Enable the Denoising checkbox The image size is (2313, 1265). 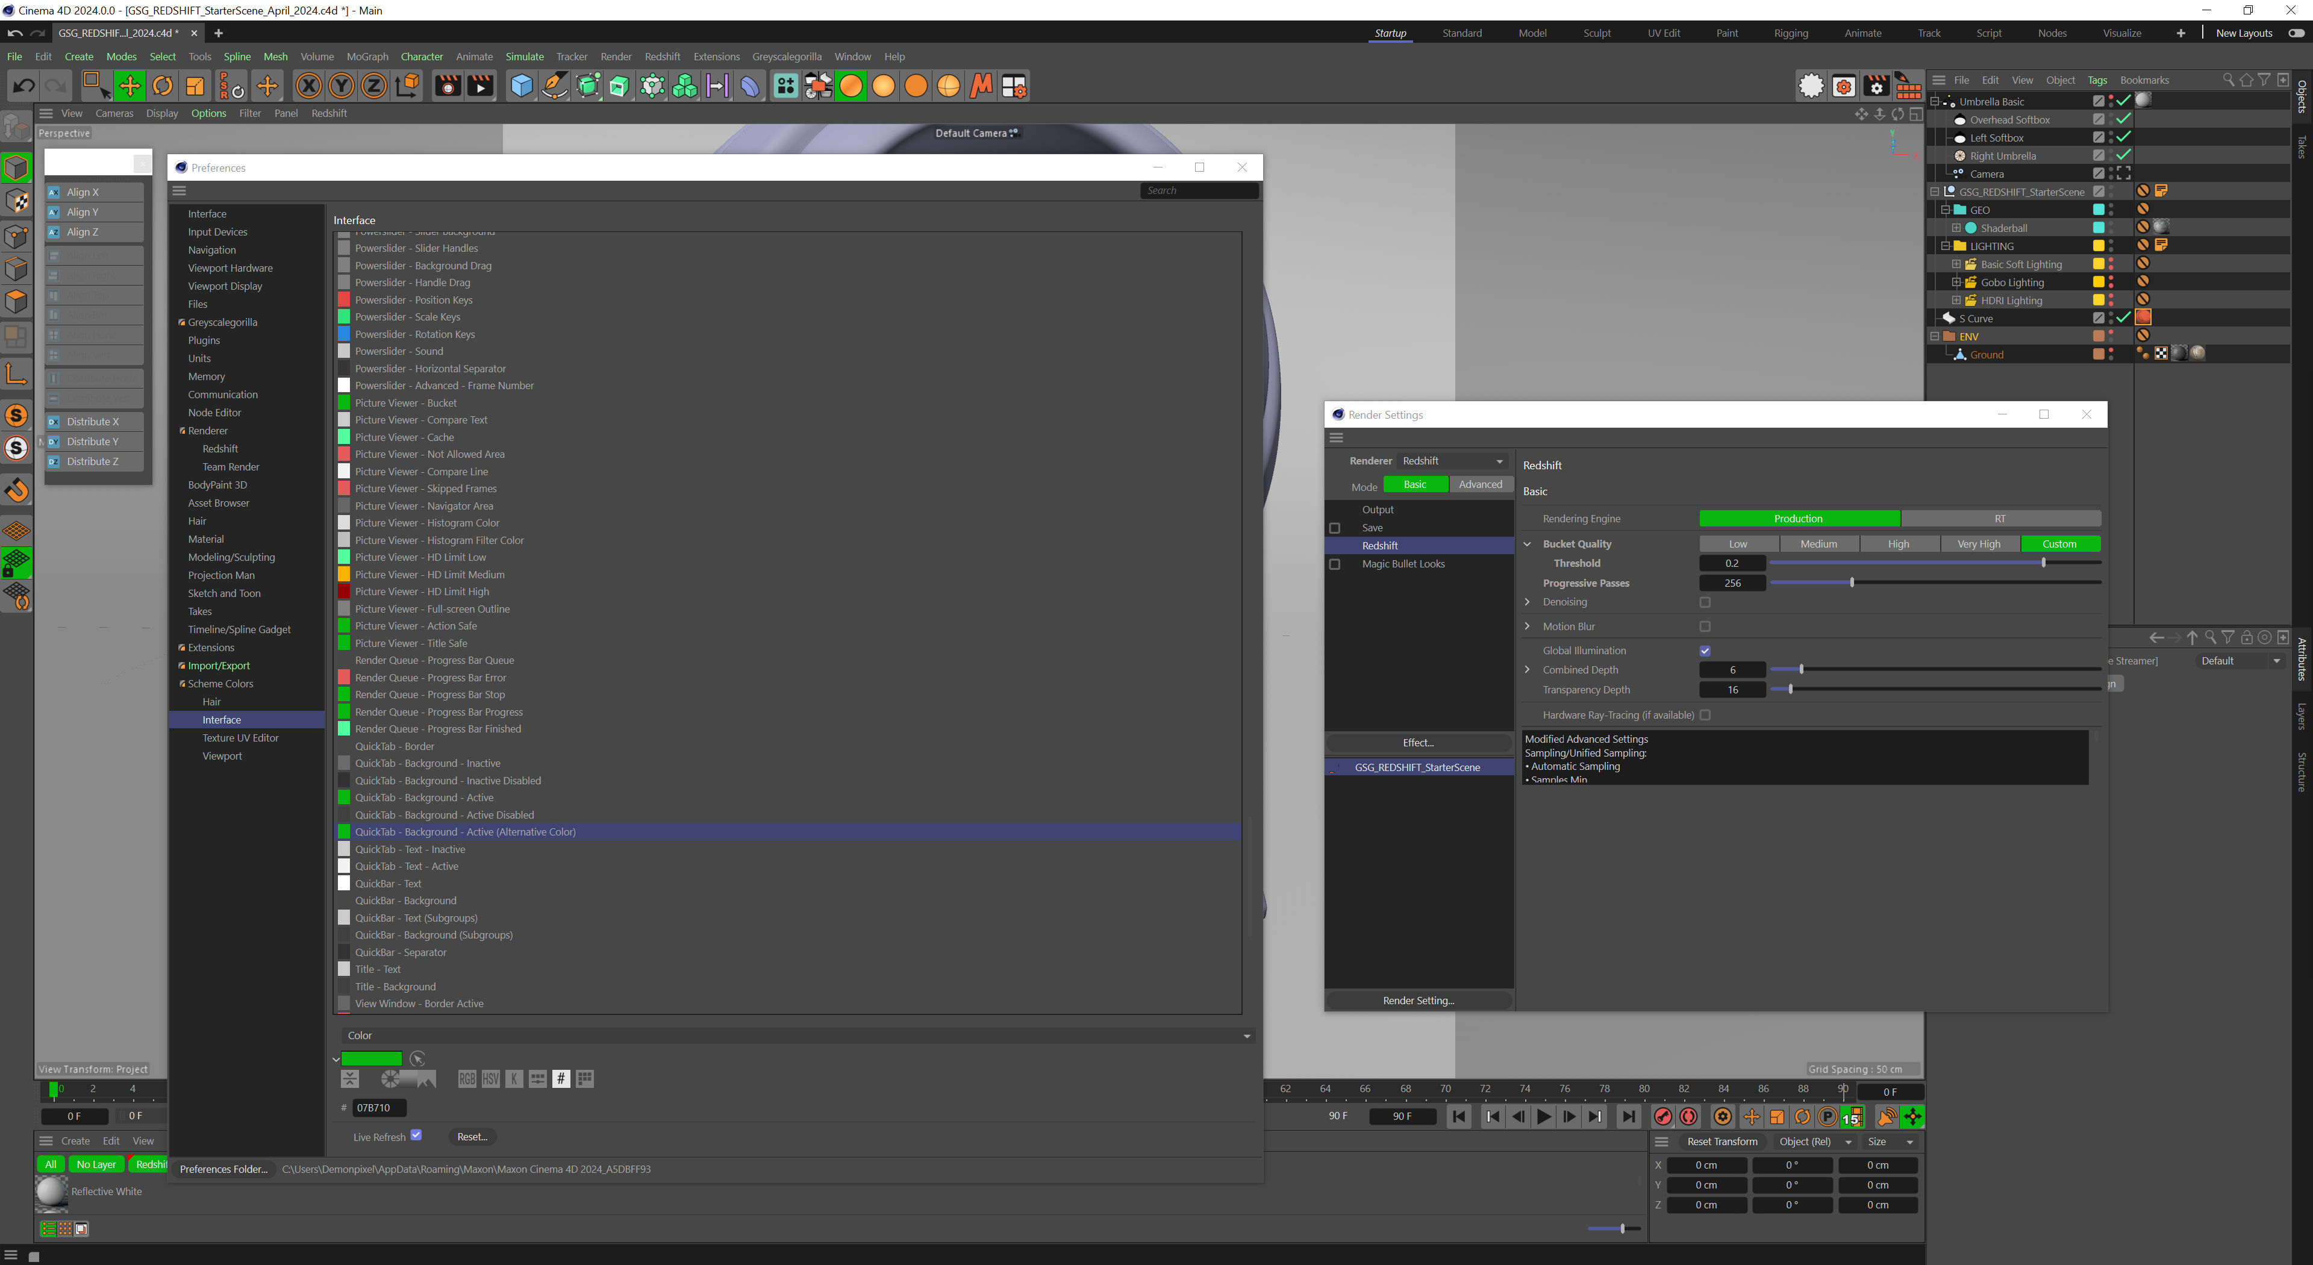coord(1705,602)
